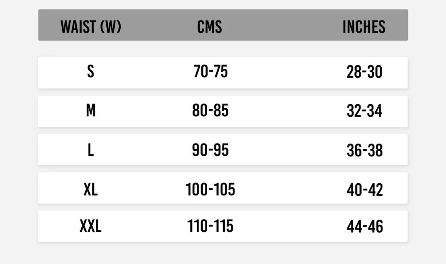Viewport: 446px width, 264px height.
Task: Click the WAIST (W) column header
Action: coord(91,27)
